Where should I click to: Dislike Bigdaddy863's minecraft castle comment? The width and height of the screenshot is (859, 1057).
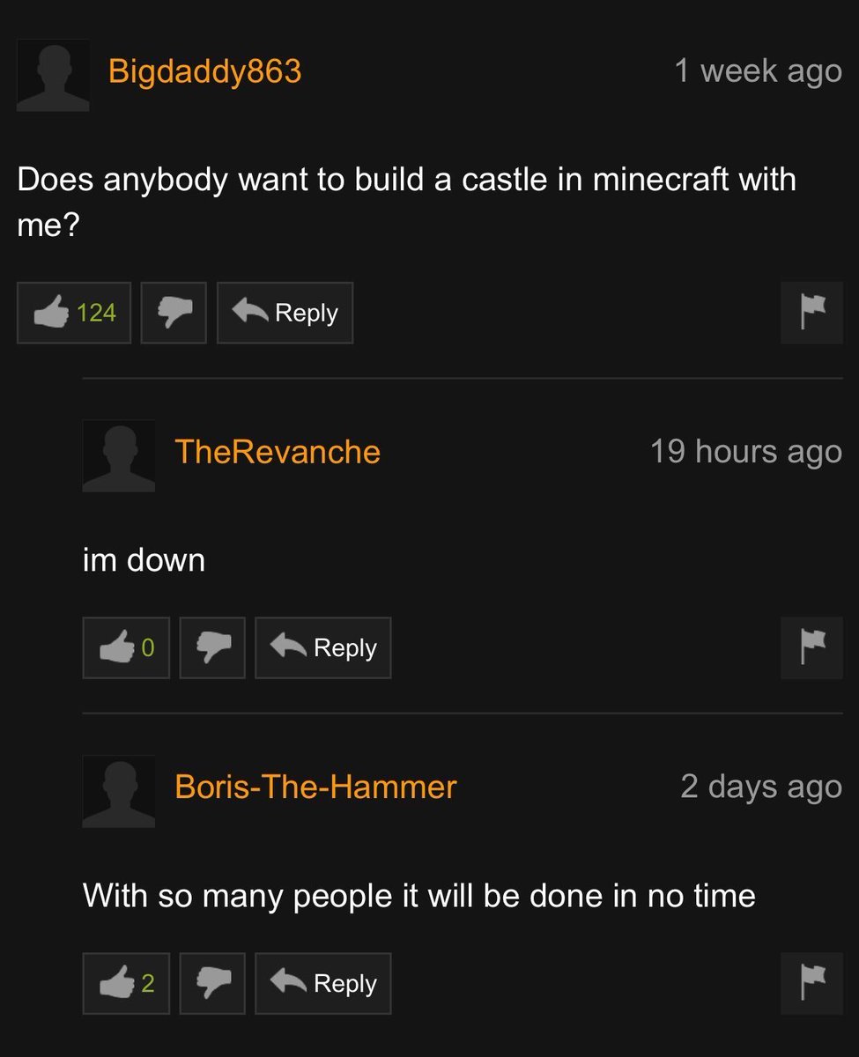tap(174, 313)
